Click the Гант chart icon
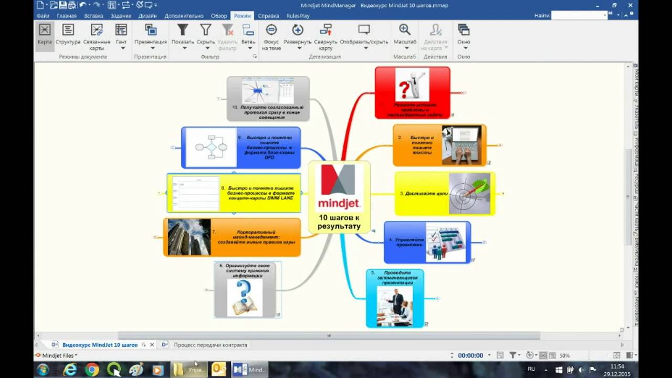 click(121, 29)
